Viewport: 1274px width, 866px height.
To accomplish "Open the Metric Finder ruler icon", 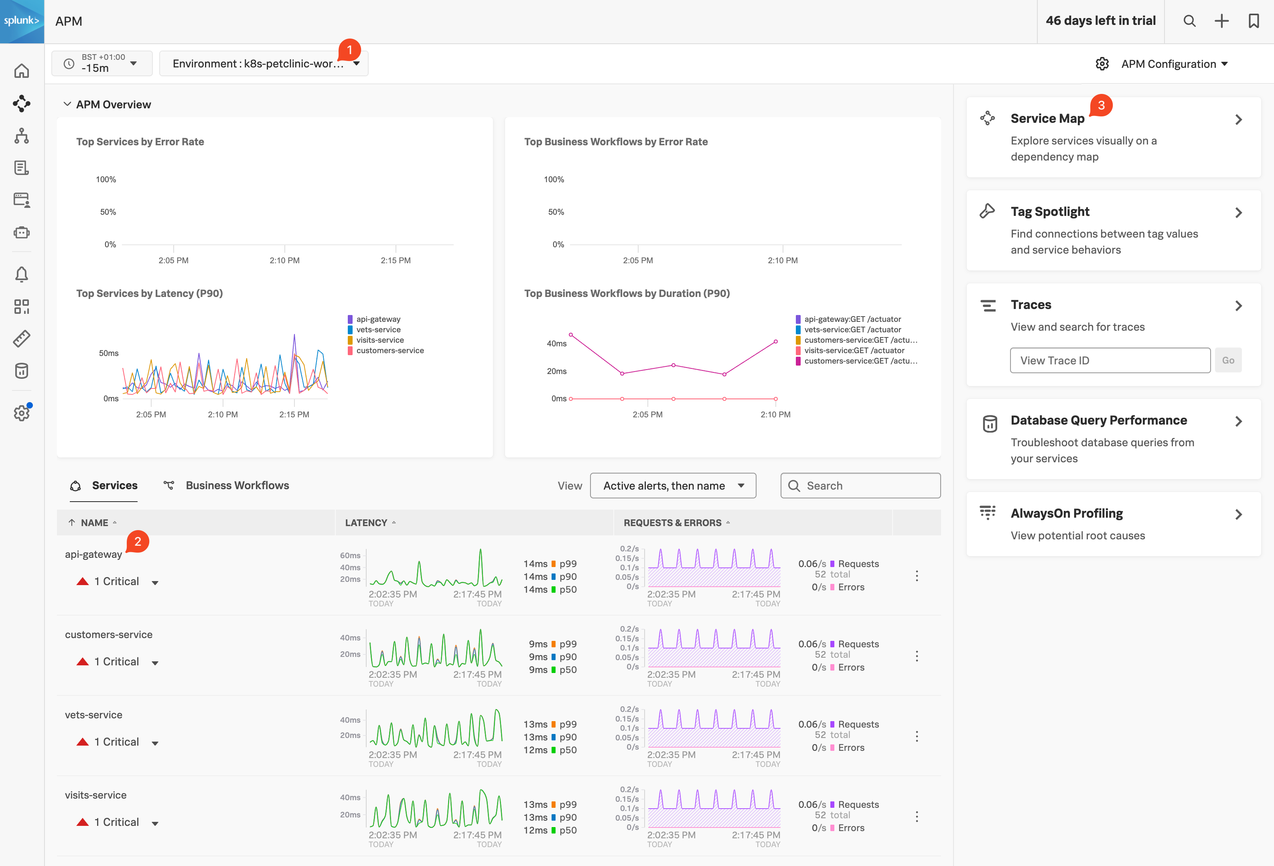I will coord(21,339).
